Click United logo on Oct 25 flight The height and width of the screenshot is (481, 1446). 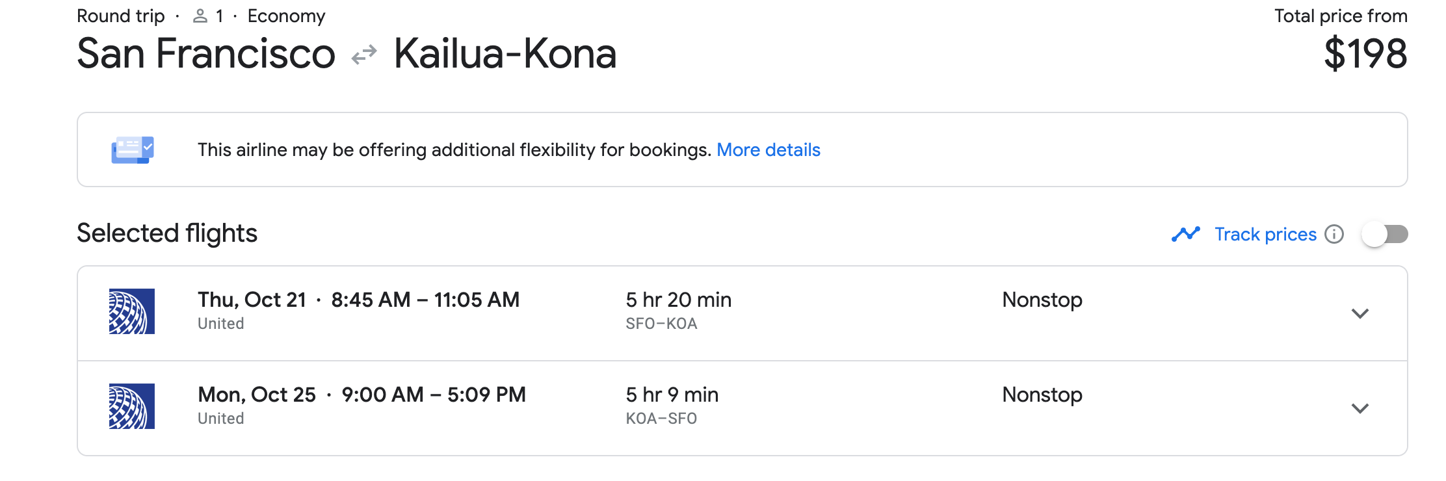point(132,406)
